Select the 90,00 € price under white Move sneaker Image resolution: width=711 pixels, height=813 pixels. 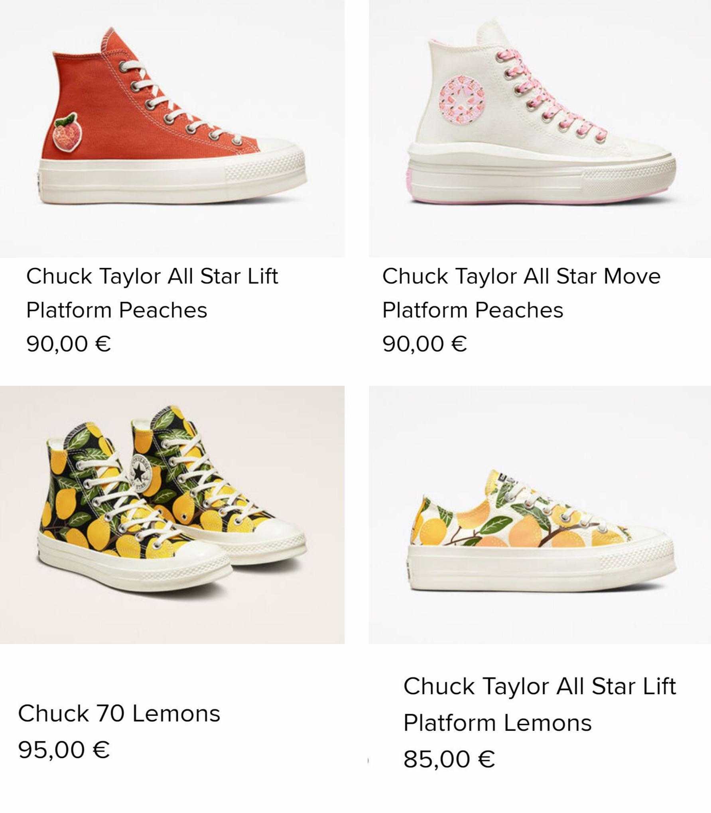tap(424, 344)
